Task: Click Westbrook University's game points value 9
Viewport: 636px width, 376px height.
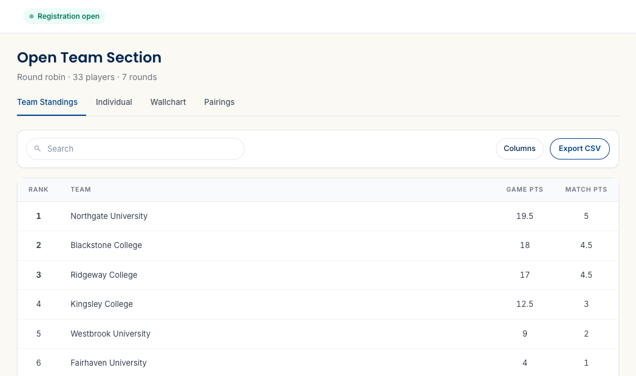Action: pos(524,334)
